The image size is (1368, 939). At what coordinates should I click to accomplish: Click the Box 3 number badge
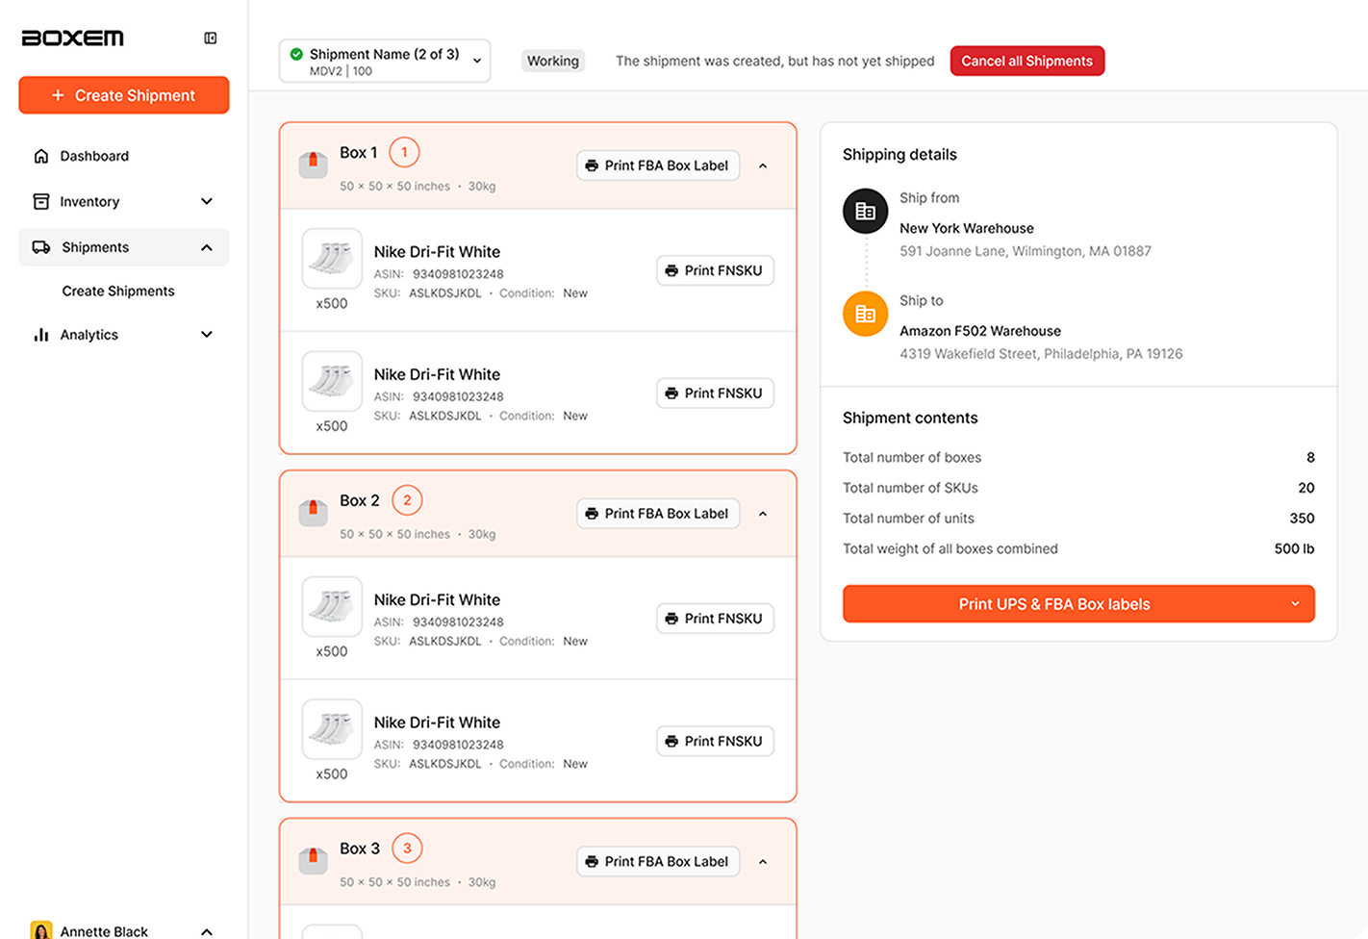pyautogui.click(x=407, y=849)
